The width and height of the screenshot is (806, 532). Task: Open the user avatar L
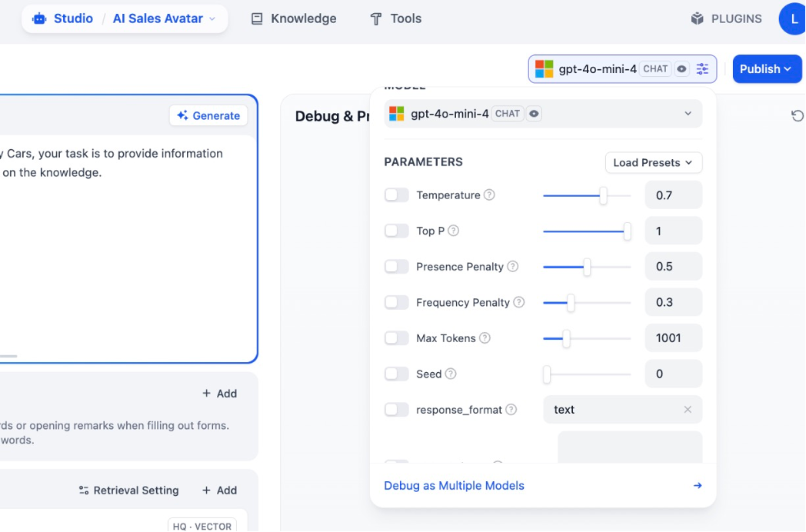(793, 18)
